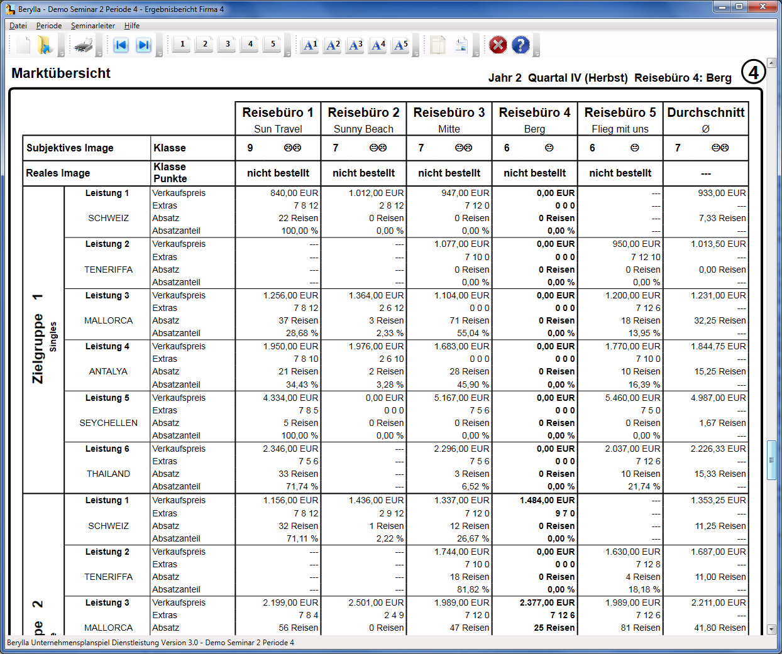Image resolution: width=782 pixels, height=654 pixels.
Task: Click the 840,00 EUR price cell
Action: 294,193
